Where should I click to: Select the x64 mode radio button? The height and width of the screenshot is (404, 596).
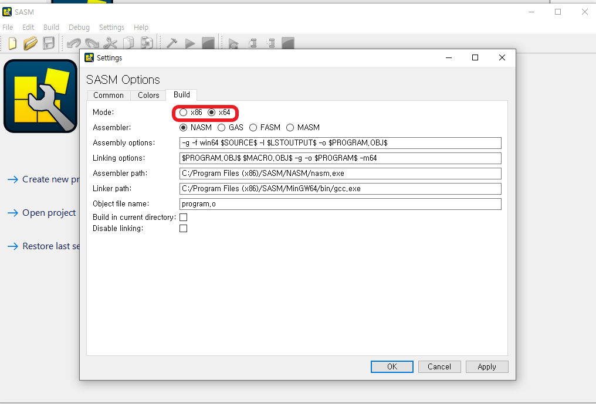click(x=212, y=113)
